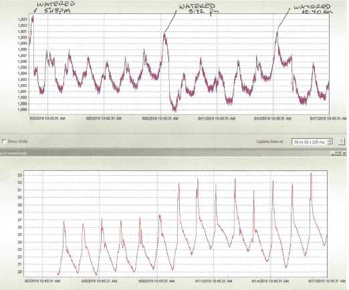Image resolution: width=349 pixels, height=290 pixels.
Task: Click the 20 value on lower chart axis
Action: [19, 271]
